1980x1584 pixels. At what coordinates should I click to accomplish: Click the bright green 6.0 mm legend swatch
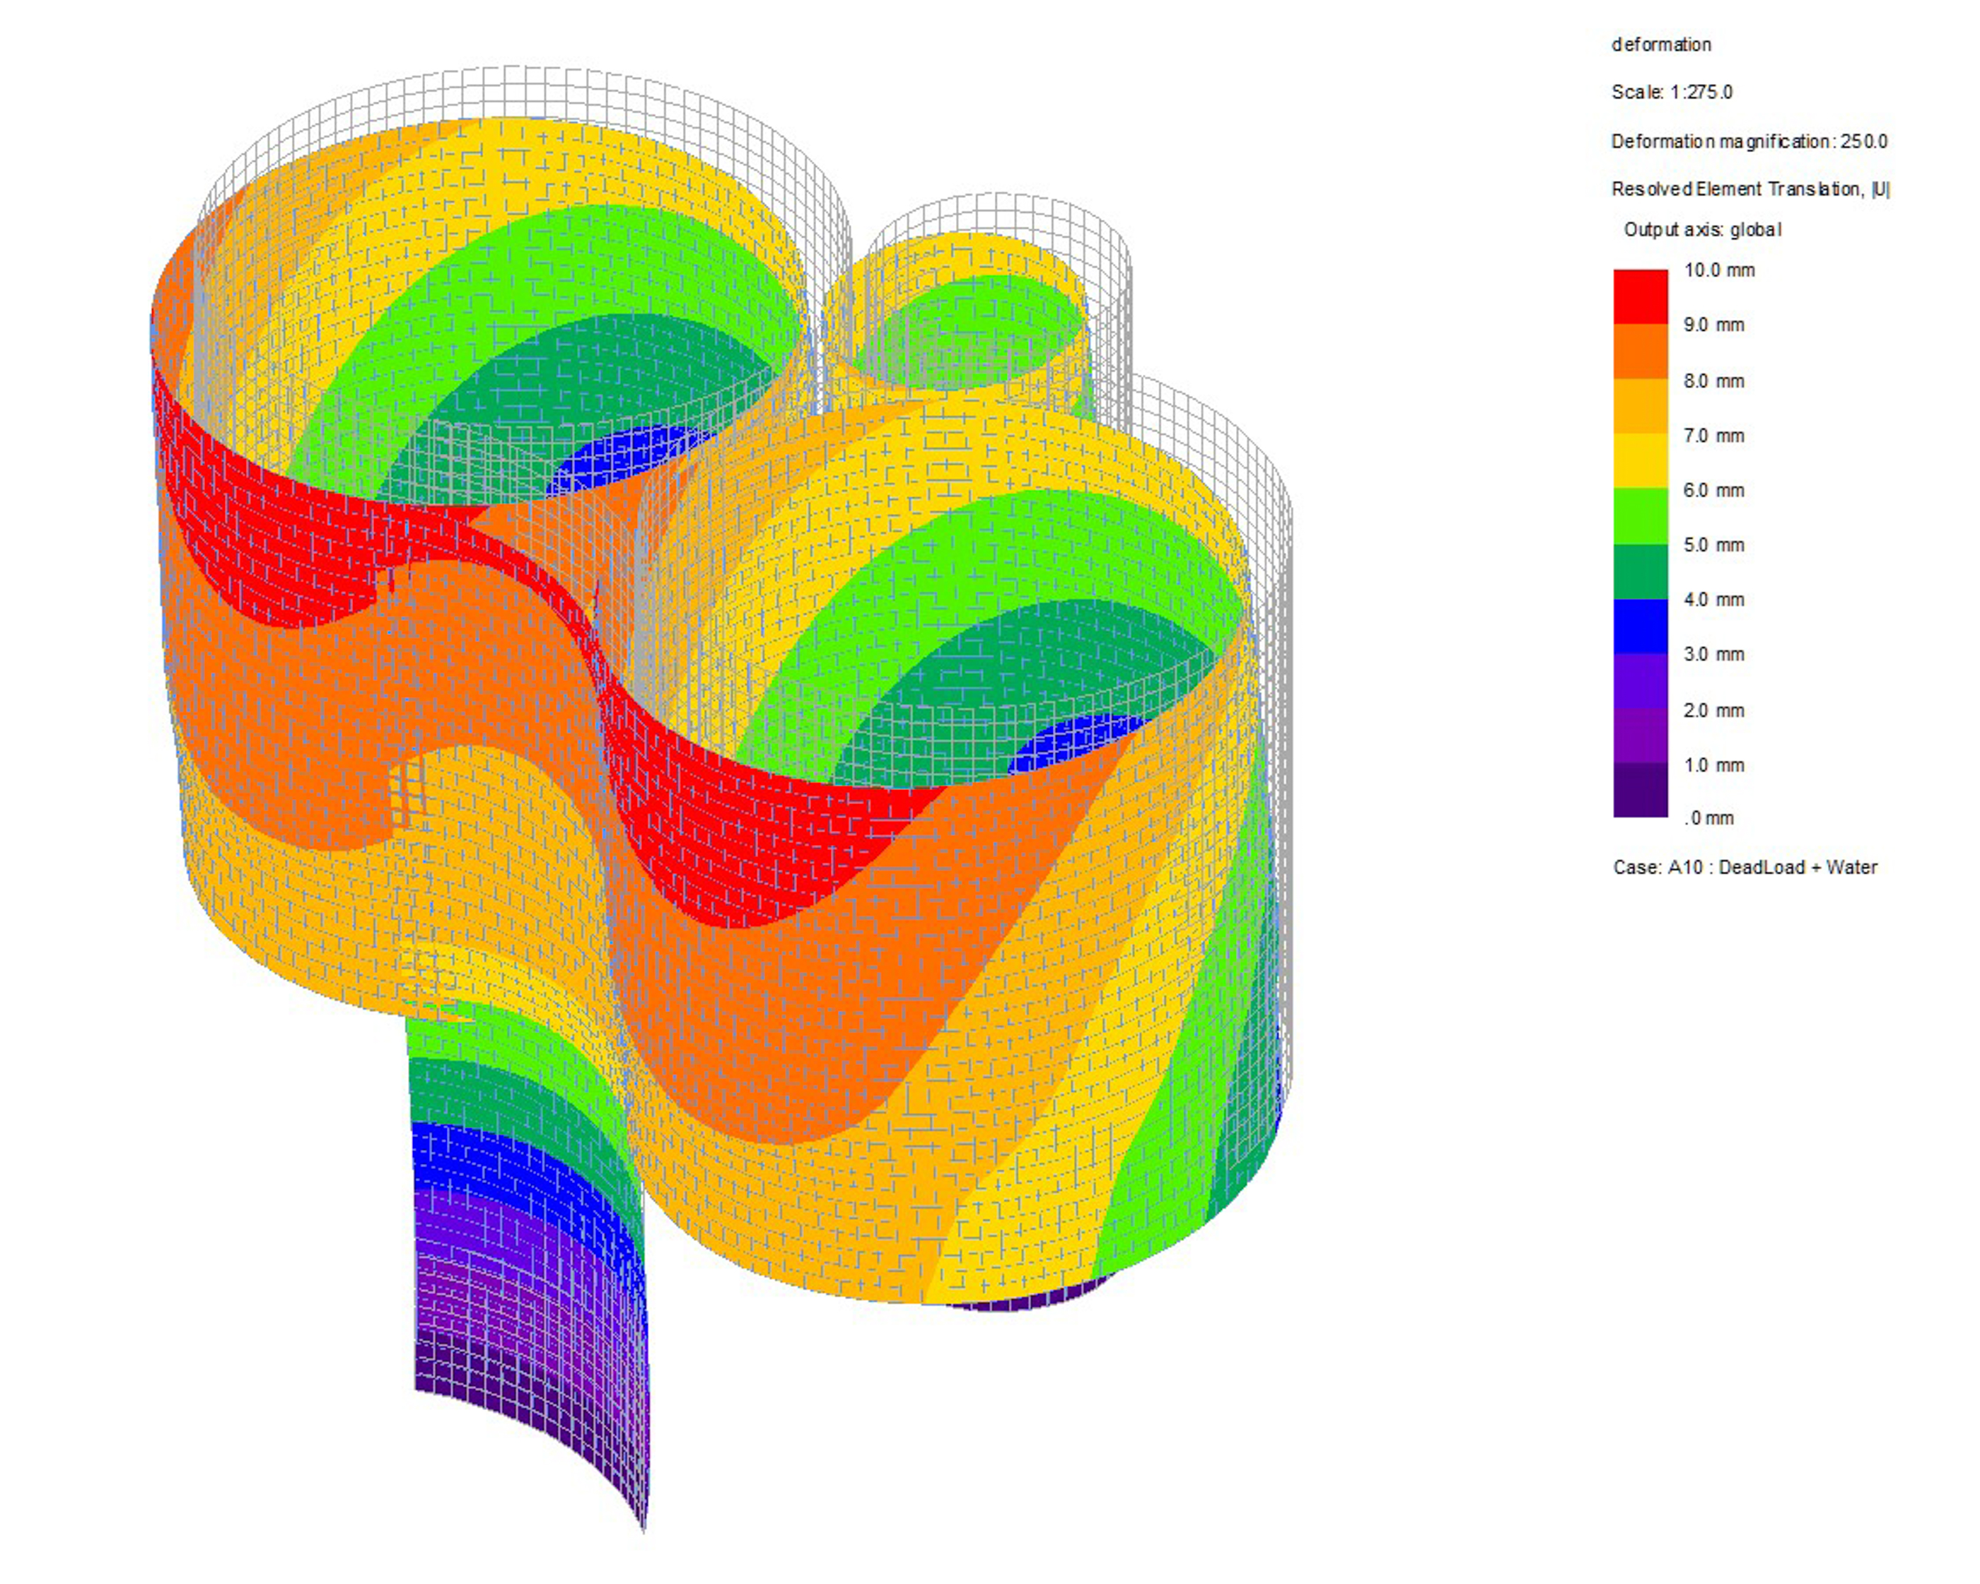(x=1640, y=516)
